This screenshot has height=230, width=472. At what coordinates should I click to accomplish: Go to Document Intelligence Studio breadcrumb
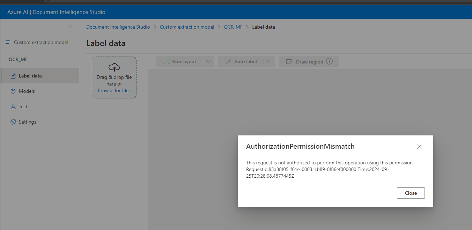[118, 27]
